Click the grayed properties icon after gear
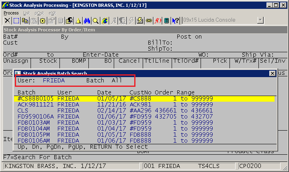This screenshot has width=289, height=172. (51, 20)
